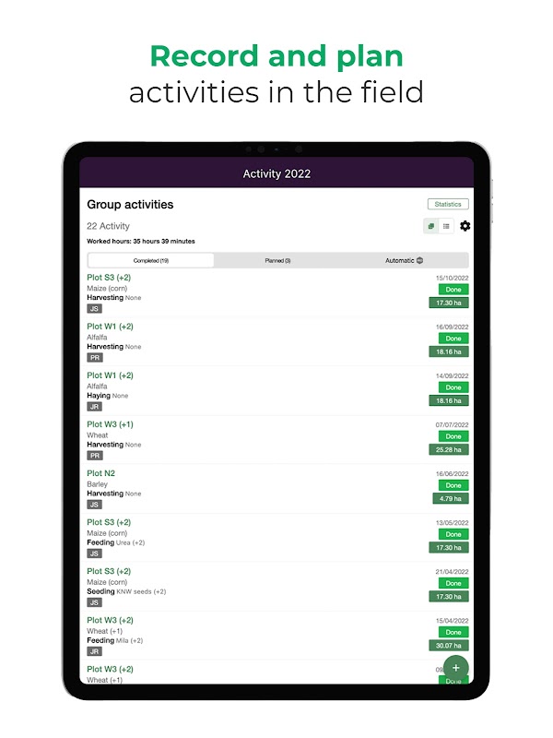This screenshot has width=553, height=738.
Task: Tap the JS operator badge on first activity
Action: click(94, 308)
